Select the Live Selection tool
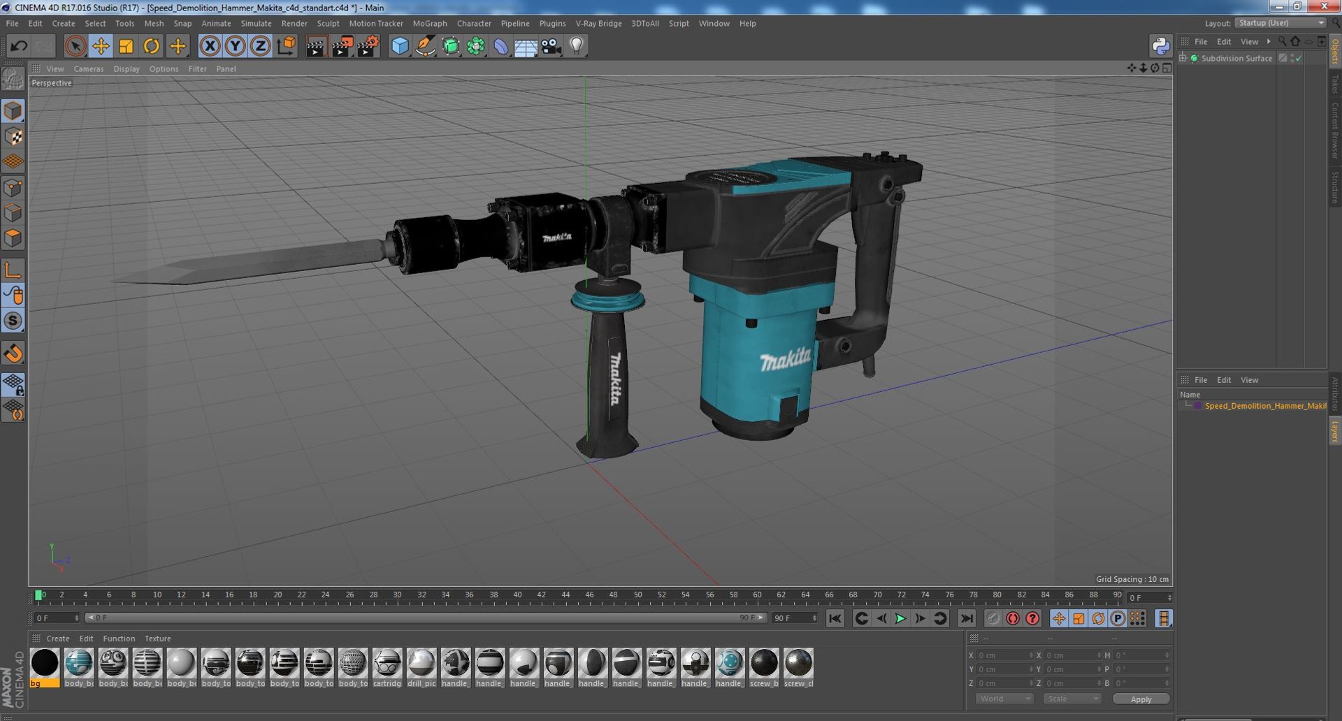Viewport: 1342px width, 721px height. [x=75, y=46]
